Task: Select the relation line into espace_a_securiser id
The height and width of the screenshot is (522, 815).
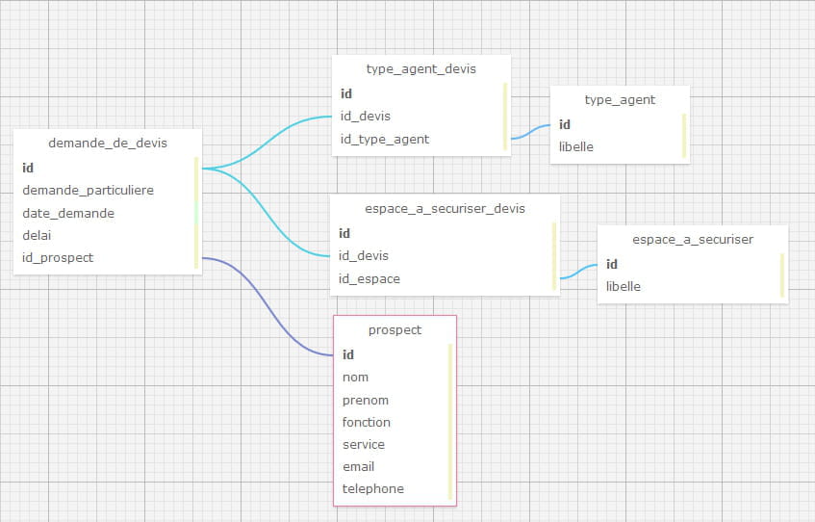Action: coord(578,272)
